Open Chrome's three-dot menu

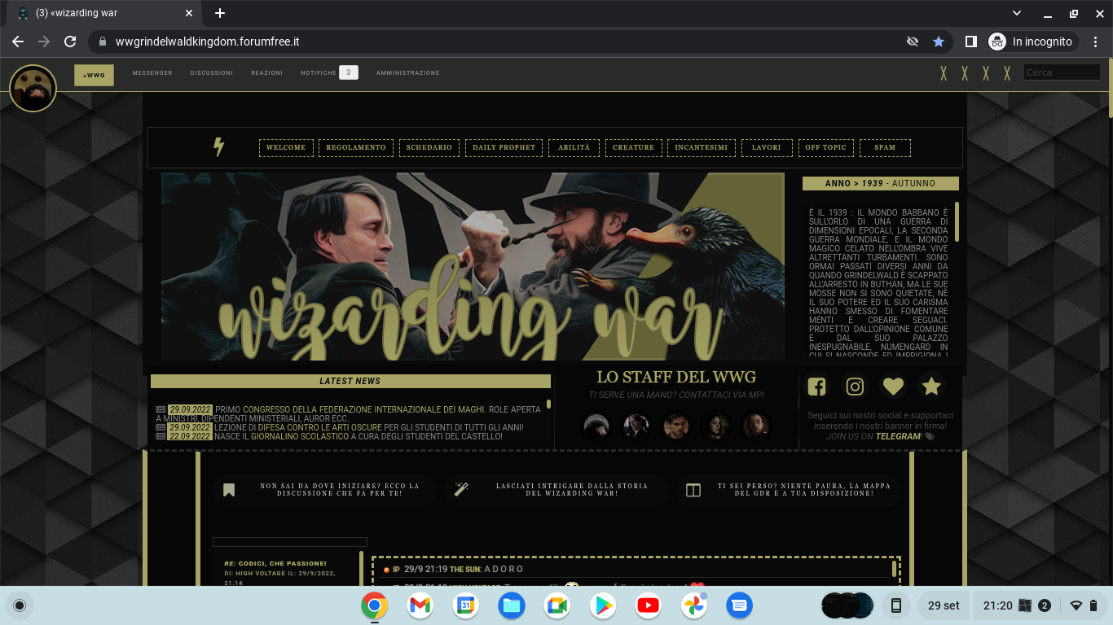point(1096,42)
